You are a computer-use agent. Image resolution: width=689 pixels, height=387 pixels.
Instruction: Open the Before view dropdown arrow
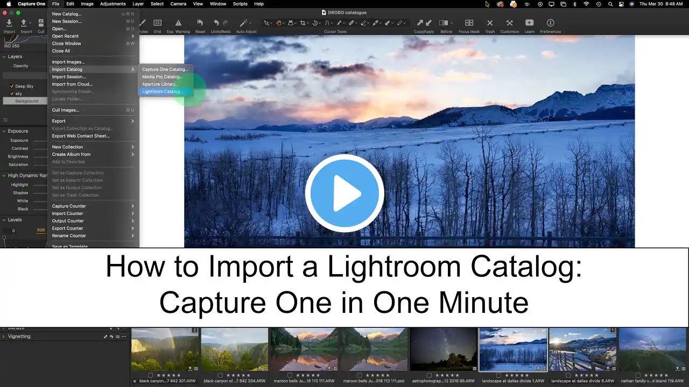point(451,23)
